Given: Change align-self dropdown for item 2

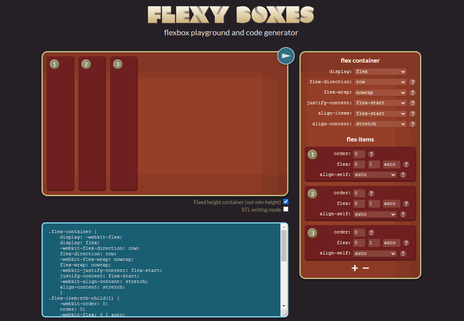Looking at the screenshot, I should coord(375,214).
